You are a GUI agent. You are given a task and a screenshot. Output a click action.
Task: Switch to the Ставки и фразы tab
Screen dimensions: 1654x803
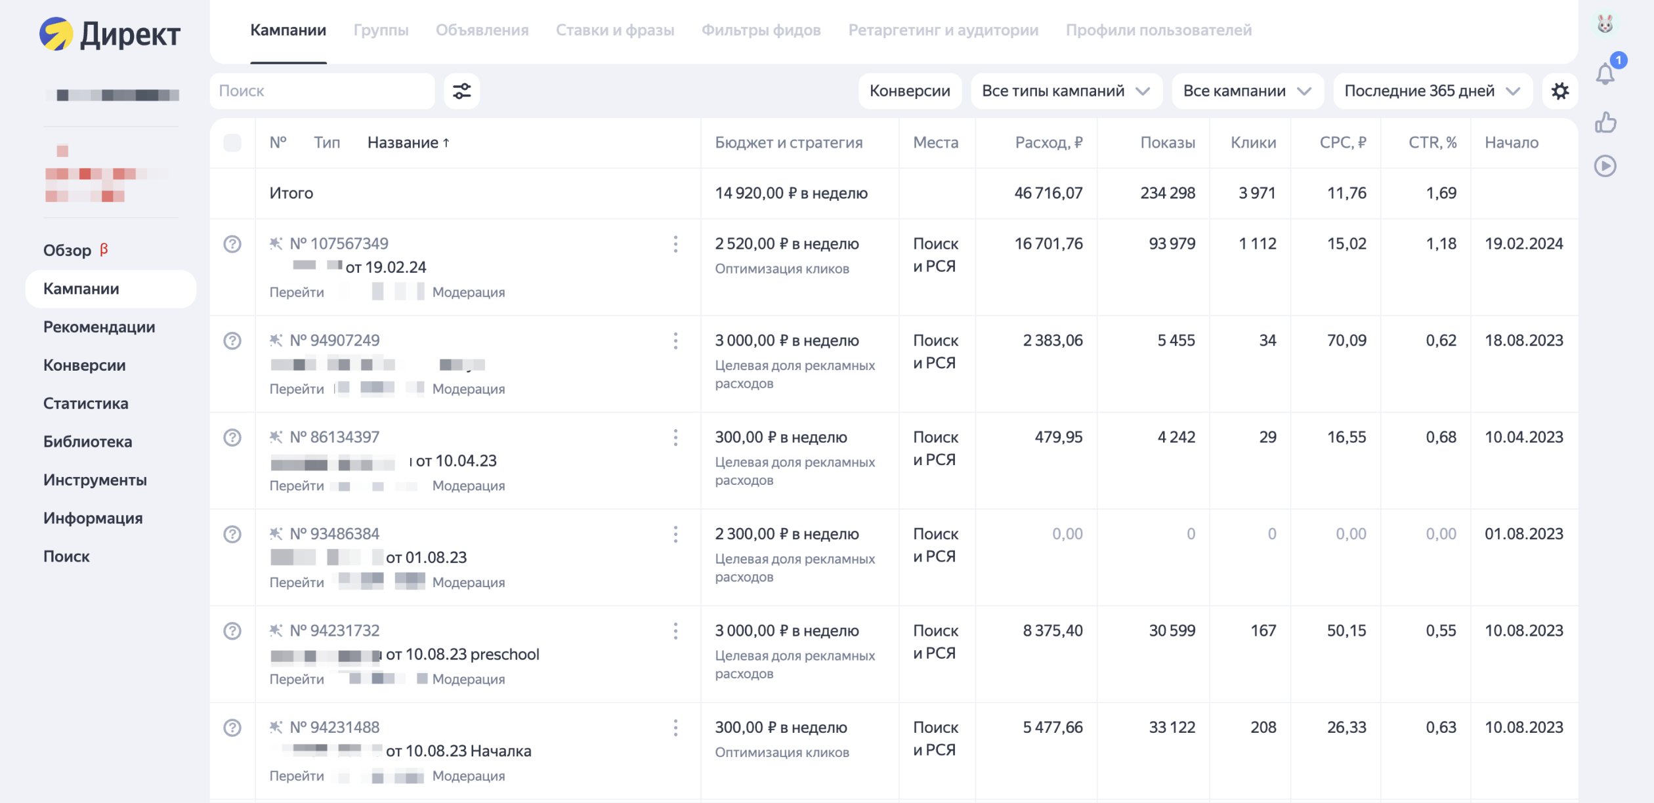(615, 30)
